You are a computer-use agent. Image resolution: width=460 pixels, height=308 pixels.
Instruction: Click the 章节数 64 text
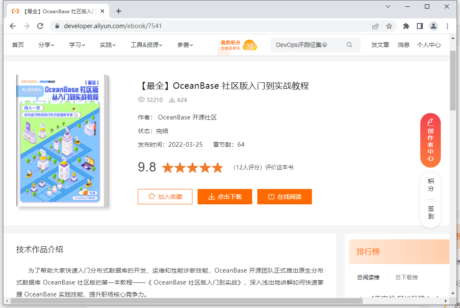click(229, 145)
